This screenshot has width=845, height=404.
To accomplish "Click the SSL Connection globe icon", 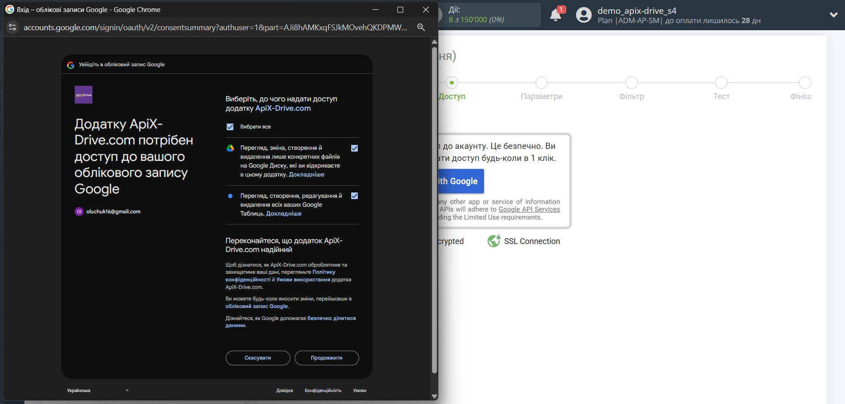I will (494, 241).
